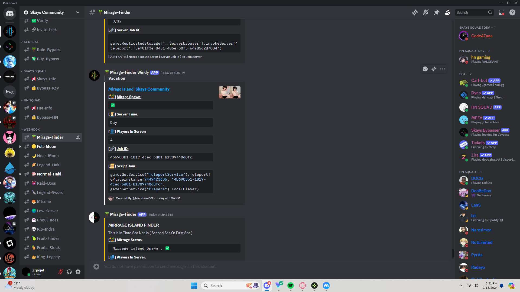Open Windows Start menu

[x=194, y=286]
